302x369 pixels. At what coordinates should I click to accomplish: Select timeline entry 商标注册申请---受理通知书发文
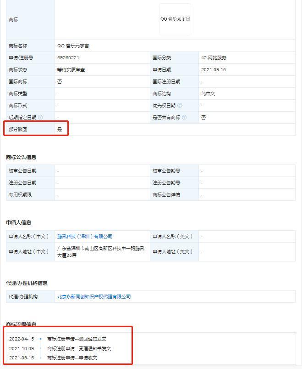[79, 348]
